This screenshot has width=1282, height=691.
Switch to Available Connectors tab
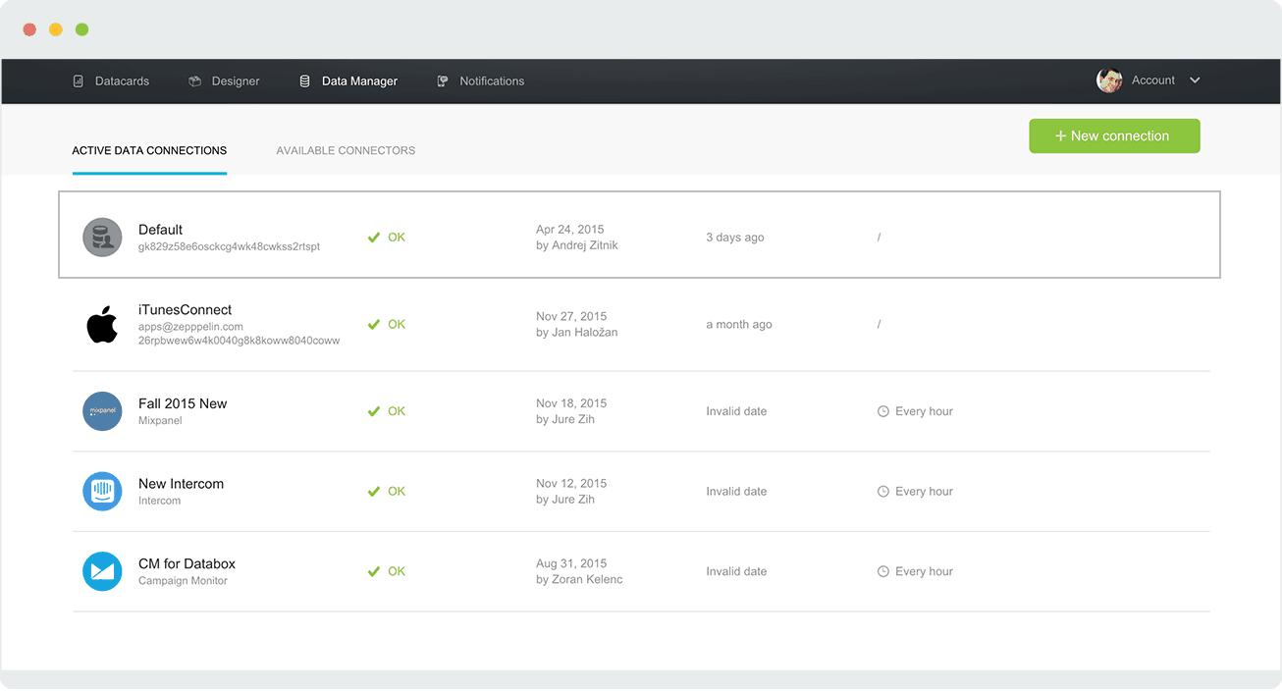[346, 151]
